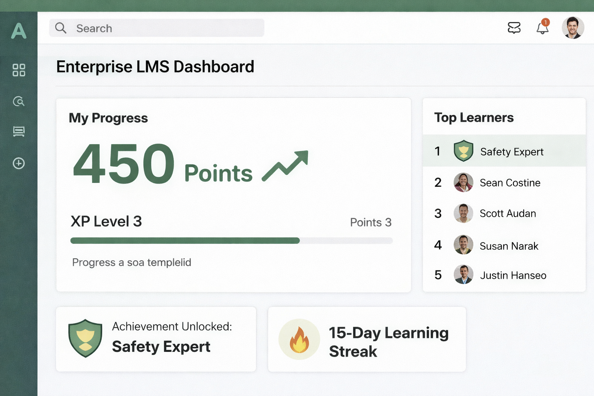Open Susan Narak's learner entry
This screenshot has height=396, width=594.
(509, 246)
